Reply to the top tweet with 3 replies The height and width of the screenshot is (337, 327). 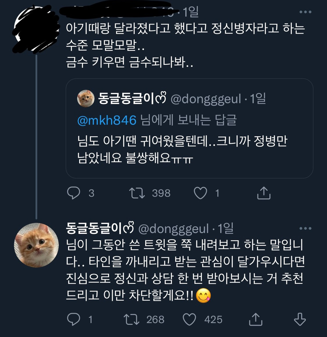(x=74, y=193)
